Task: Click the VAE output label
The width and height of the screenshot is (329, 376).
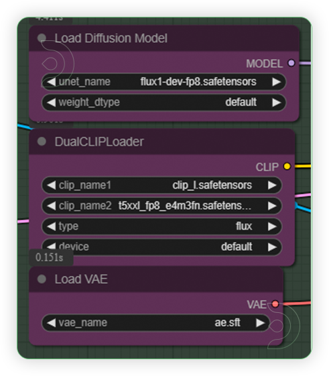Action: (x=257, y=305)
